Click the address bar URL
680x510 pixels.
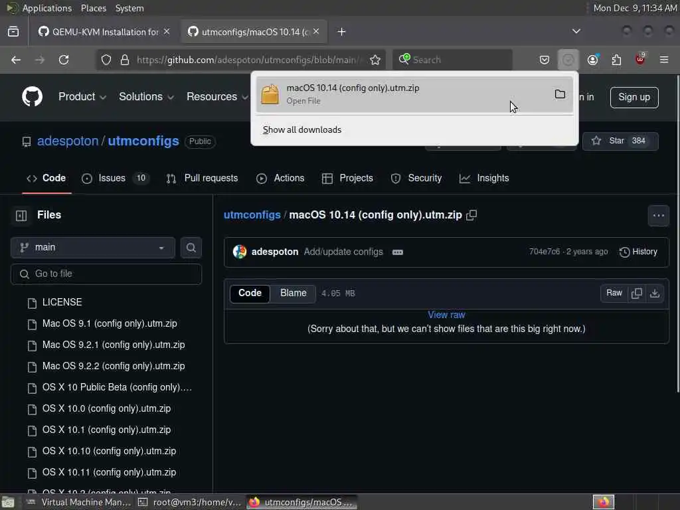pos(248,60)
